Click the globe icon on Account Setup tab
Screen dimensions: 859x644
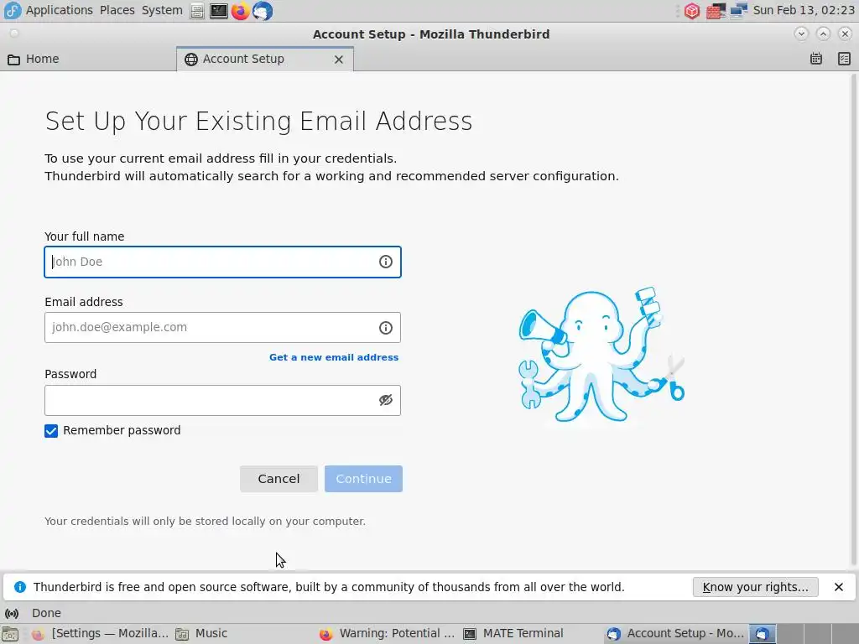click(x=190, y=60)
